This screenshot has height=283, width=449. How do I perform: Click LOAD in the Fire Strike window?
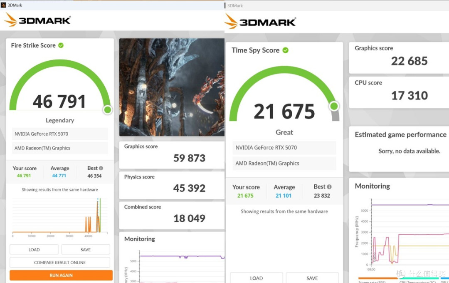point(34,249)
